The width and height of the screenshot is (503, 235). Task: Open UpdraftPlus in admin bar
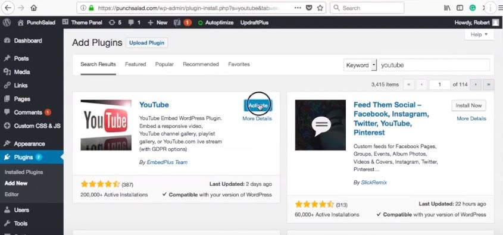[x=254, y=23]
